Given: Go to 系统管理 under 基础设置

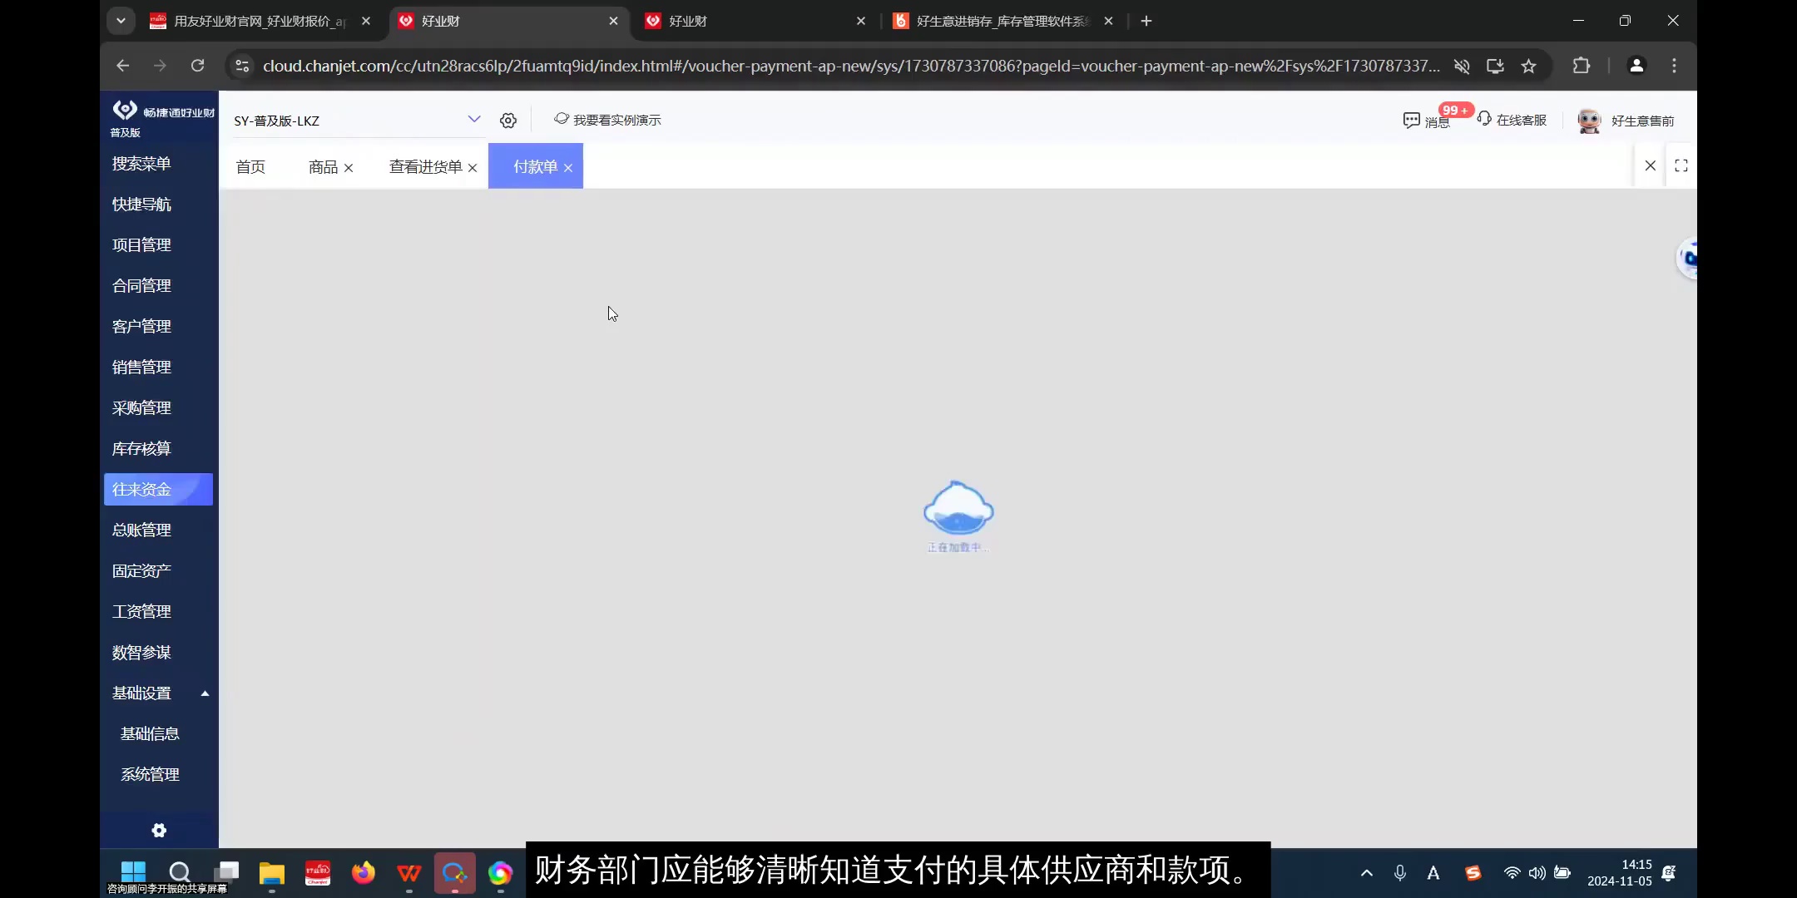Looking at the screenshot, I should tap(150, 774).
